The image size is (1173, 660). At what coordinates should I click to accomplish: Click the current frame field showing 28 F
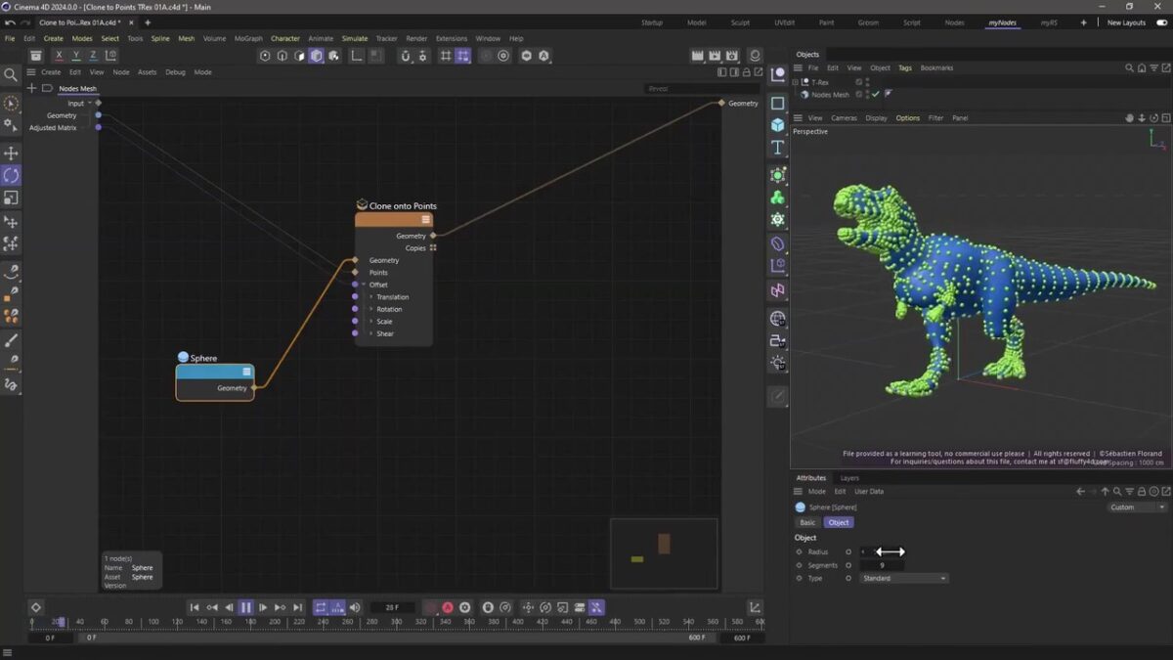click(x=392, y=607)
